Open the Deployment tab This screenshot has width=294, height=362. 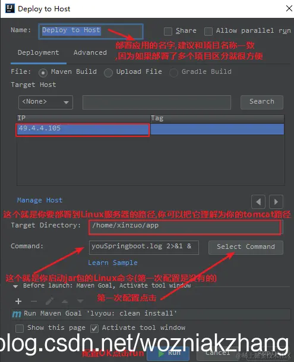(x=38, y=52)
